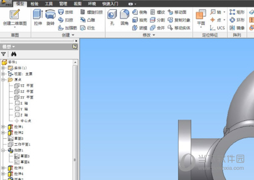
Task: Switch to the 检验 ribbon tab
Action: pos(34,4)
